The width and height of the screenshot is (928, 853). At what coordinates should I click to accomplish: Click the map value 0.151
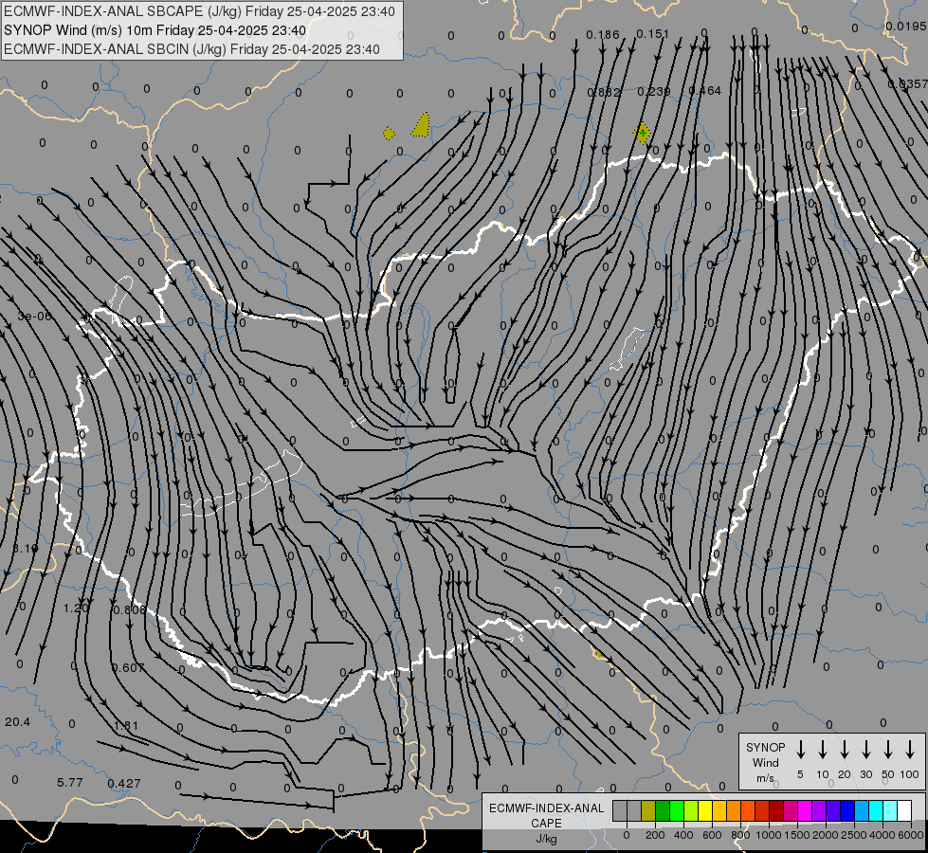[653, 34]
